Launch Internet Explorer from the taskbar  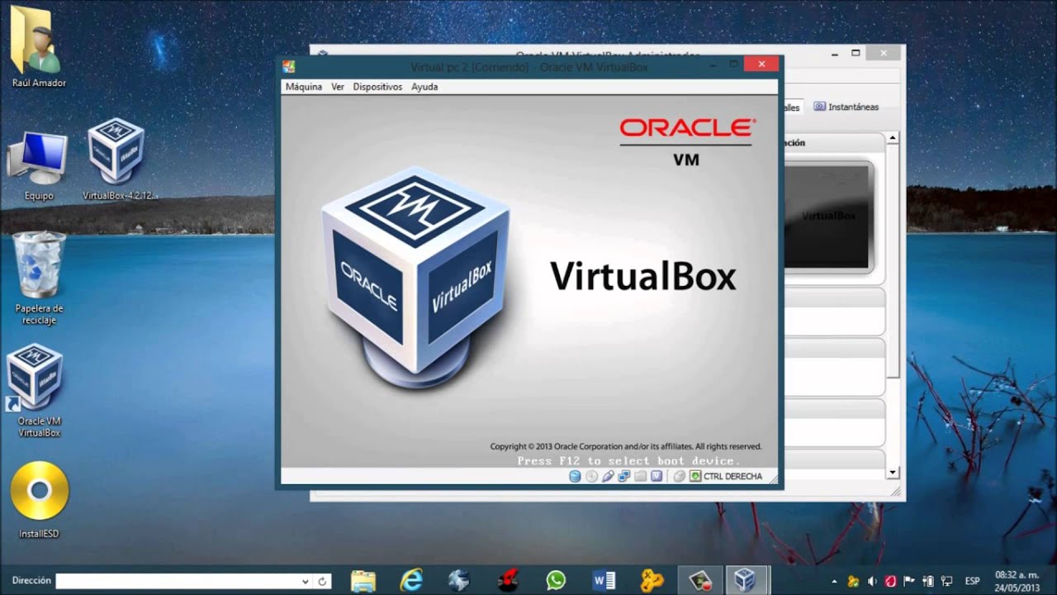[x=411, y=580]
